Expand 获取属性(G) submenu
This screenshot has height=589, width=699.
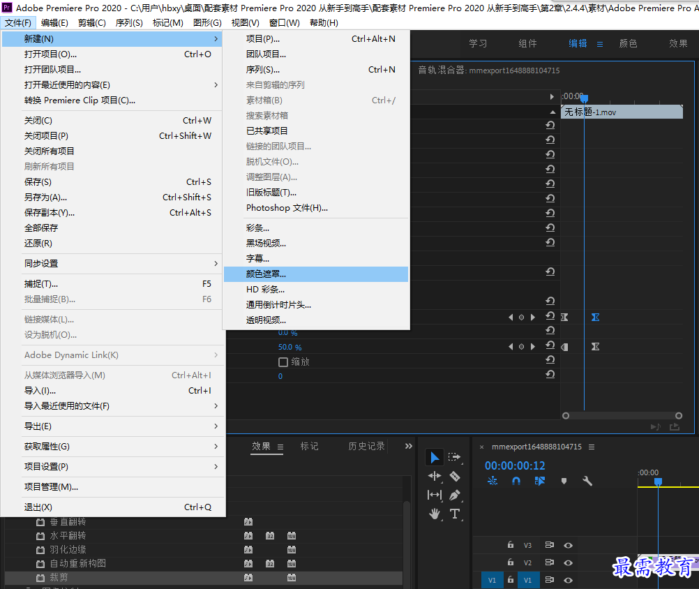click(x=216, y=447)
